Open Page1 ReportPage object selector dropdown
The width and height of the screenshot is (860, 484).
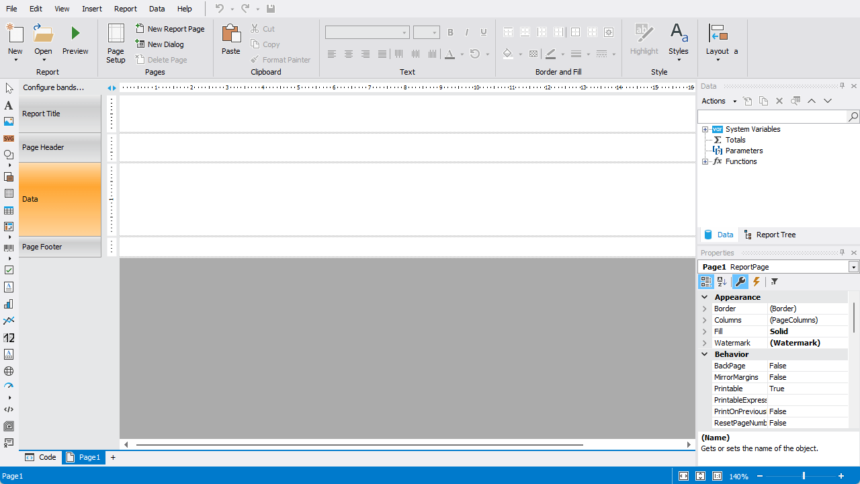[854, 267]
